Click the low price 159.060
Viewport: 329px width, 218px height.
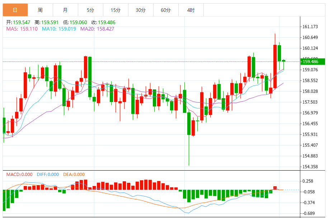(78, 22)
